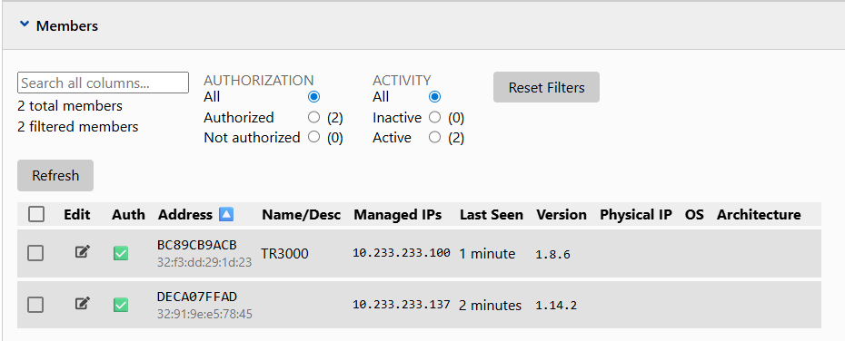Deauthorize member BC89CB9ACB via green checkmark

coord(121,253)
